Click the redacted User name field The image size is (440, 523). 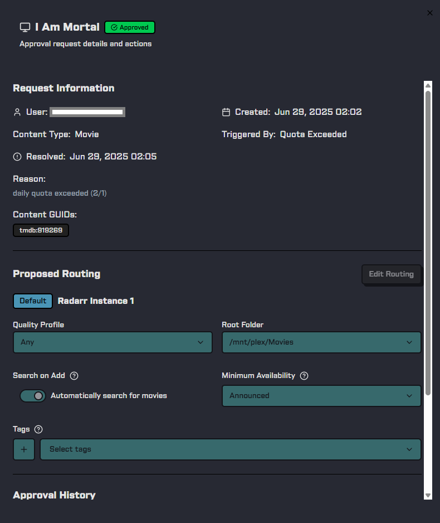[x=87, y=112]
